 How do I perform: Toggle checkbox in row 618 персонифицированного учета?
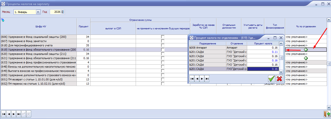point(163,45)
